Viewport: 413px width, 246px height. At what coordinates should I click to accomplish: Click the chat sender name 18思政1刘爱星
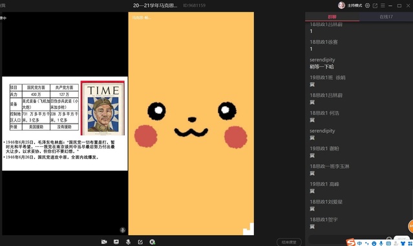[x=326, y=202]
